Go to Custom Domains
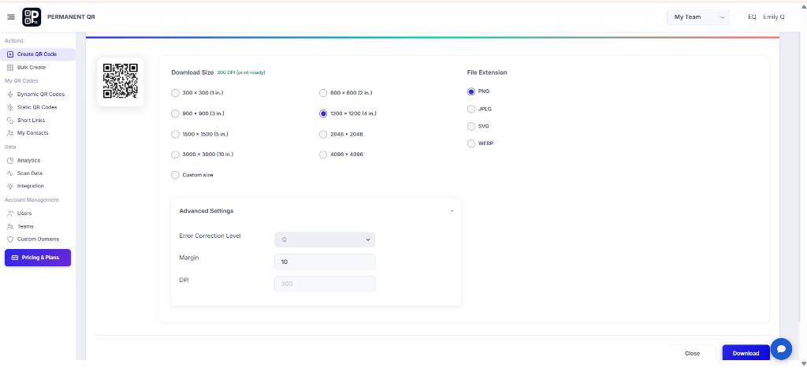This screenshot has width=807, height=368. 38,240
